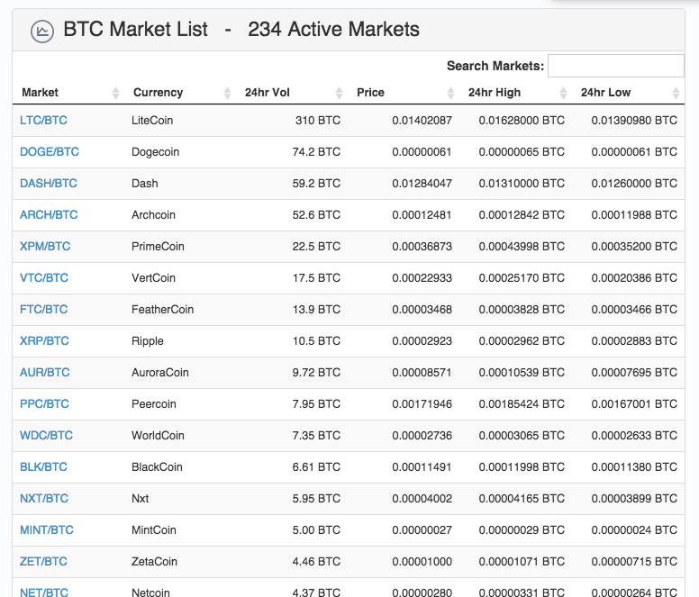
Task: Open the XRP/BTC market link
Action: point(44,341)
